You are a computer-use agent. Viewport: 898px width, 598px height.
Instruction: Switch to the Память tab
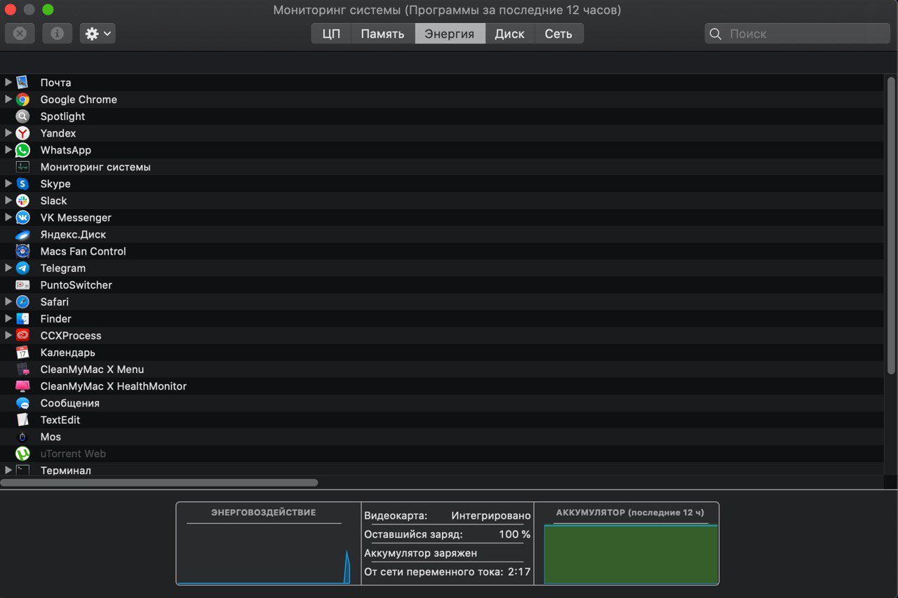coord(382,34)
